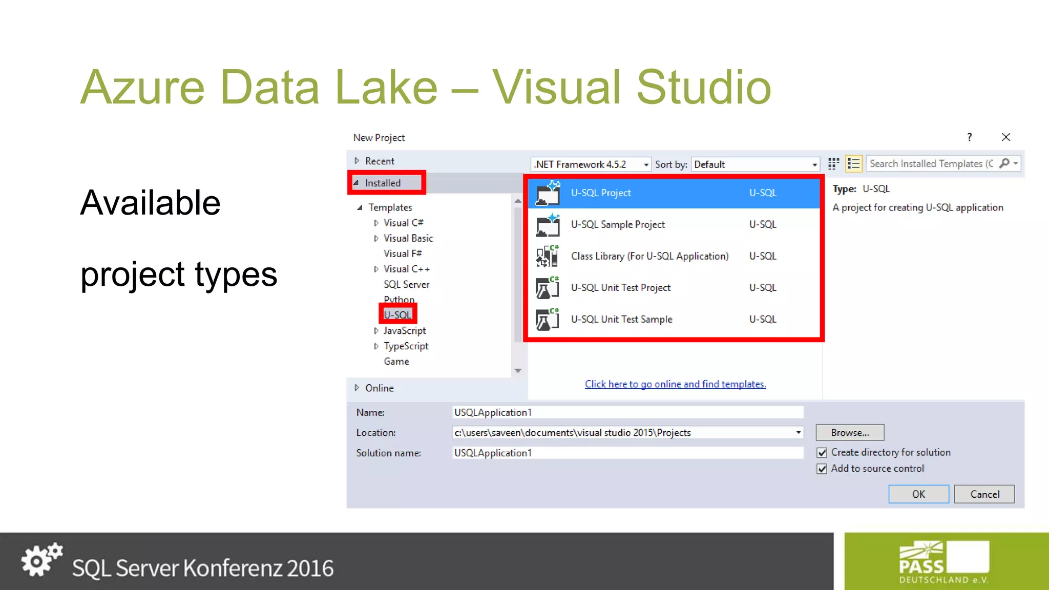Select the Class Library template icon
Image resolution: width=1049 pixels, height=590 pixels.
coord(548,256)
